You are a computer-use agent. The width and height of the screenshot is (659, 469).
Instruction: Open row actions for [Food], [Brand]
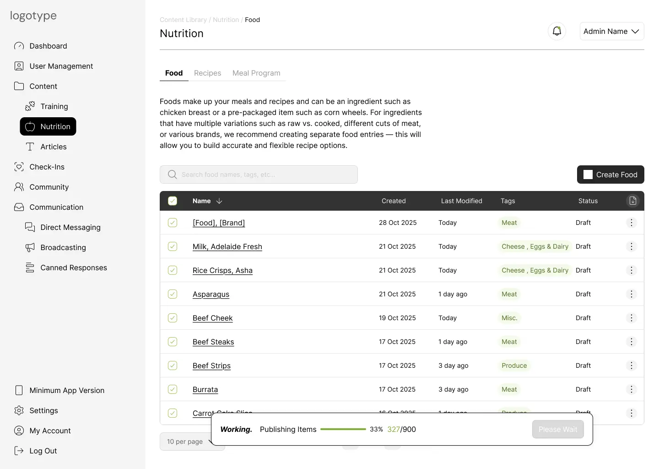(632, 223)
